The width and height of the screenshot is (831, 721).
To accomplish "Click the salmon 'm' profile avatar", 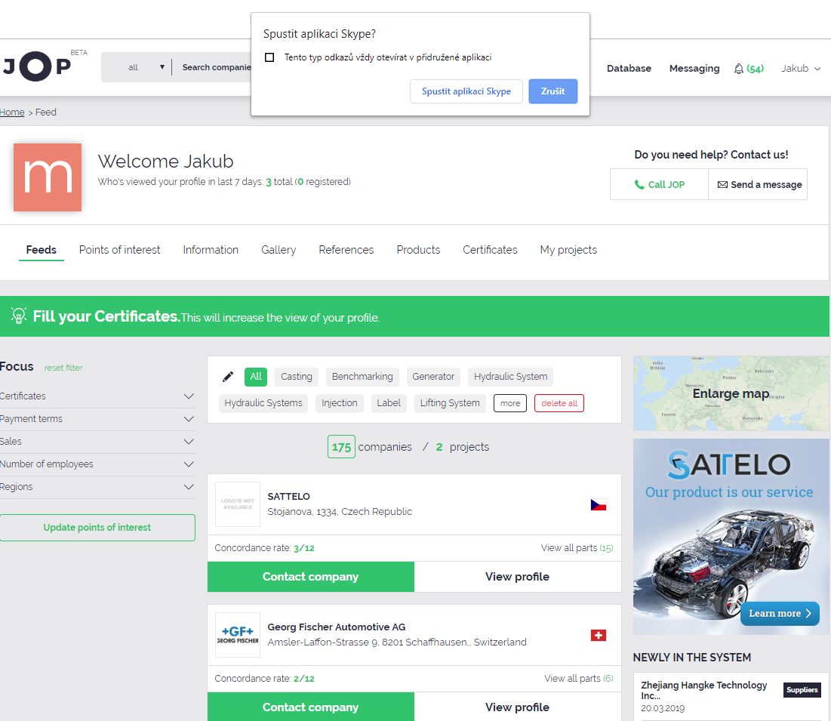I will click(48, 177).
